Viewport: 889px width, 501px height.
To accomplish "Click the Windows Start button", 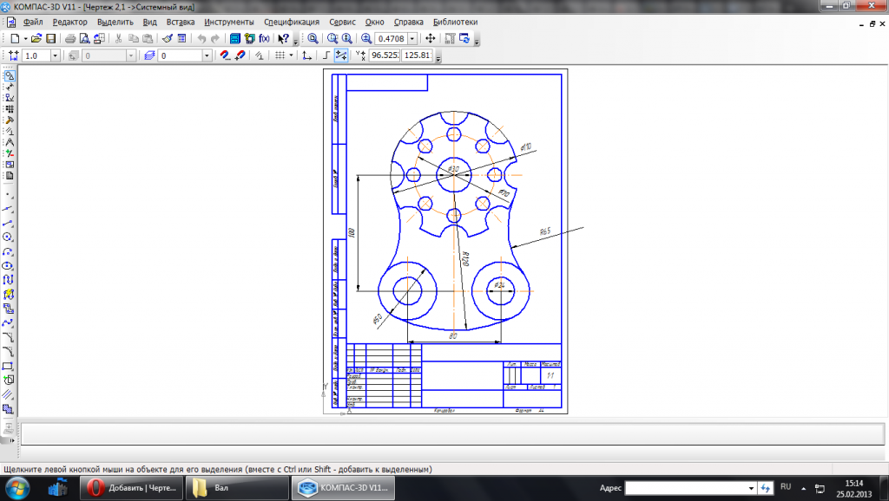I will click(x=16, y=487).
